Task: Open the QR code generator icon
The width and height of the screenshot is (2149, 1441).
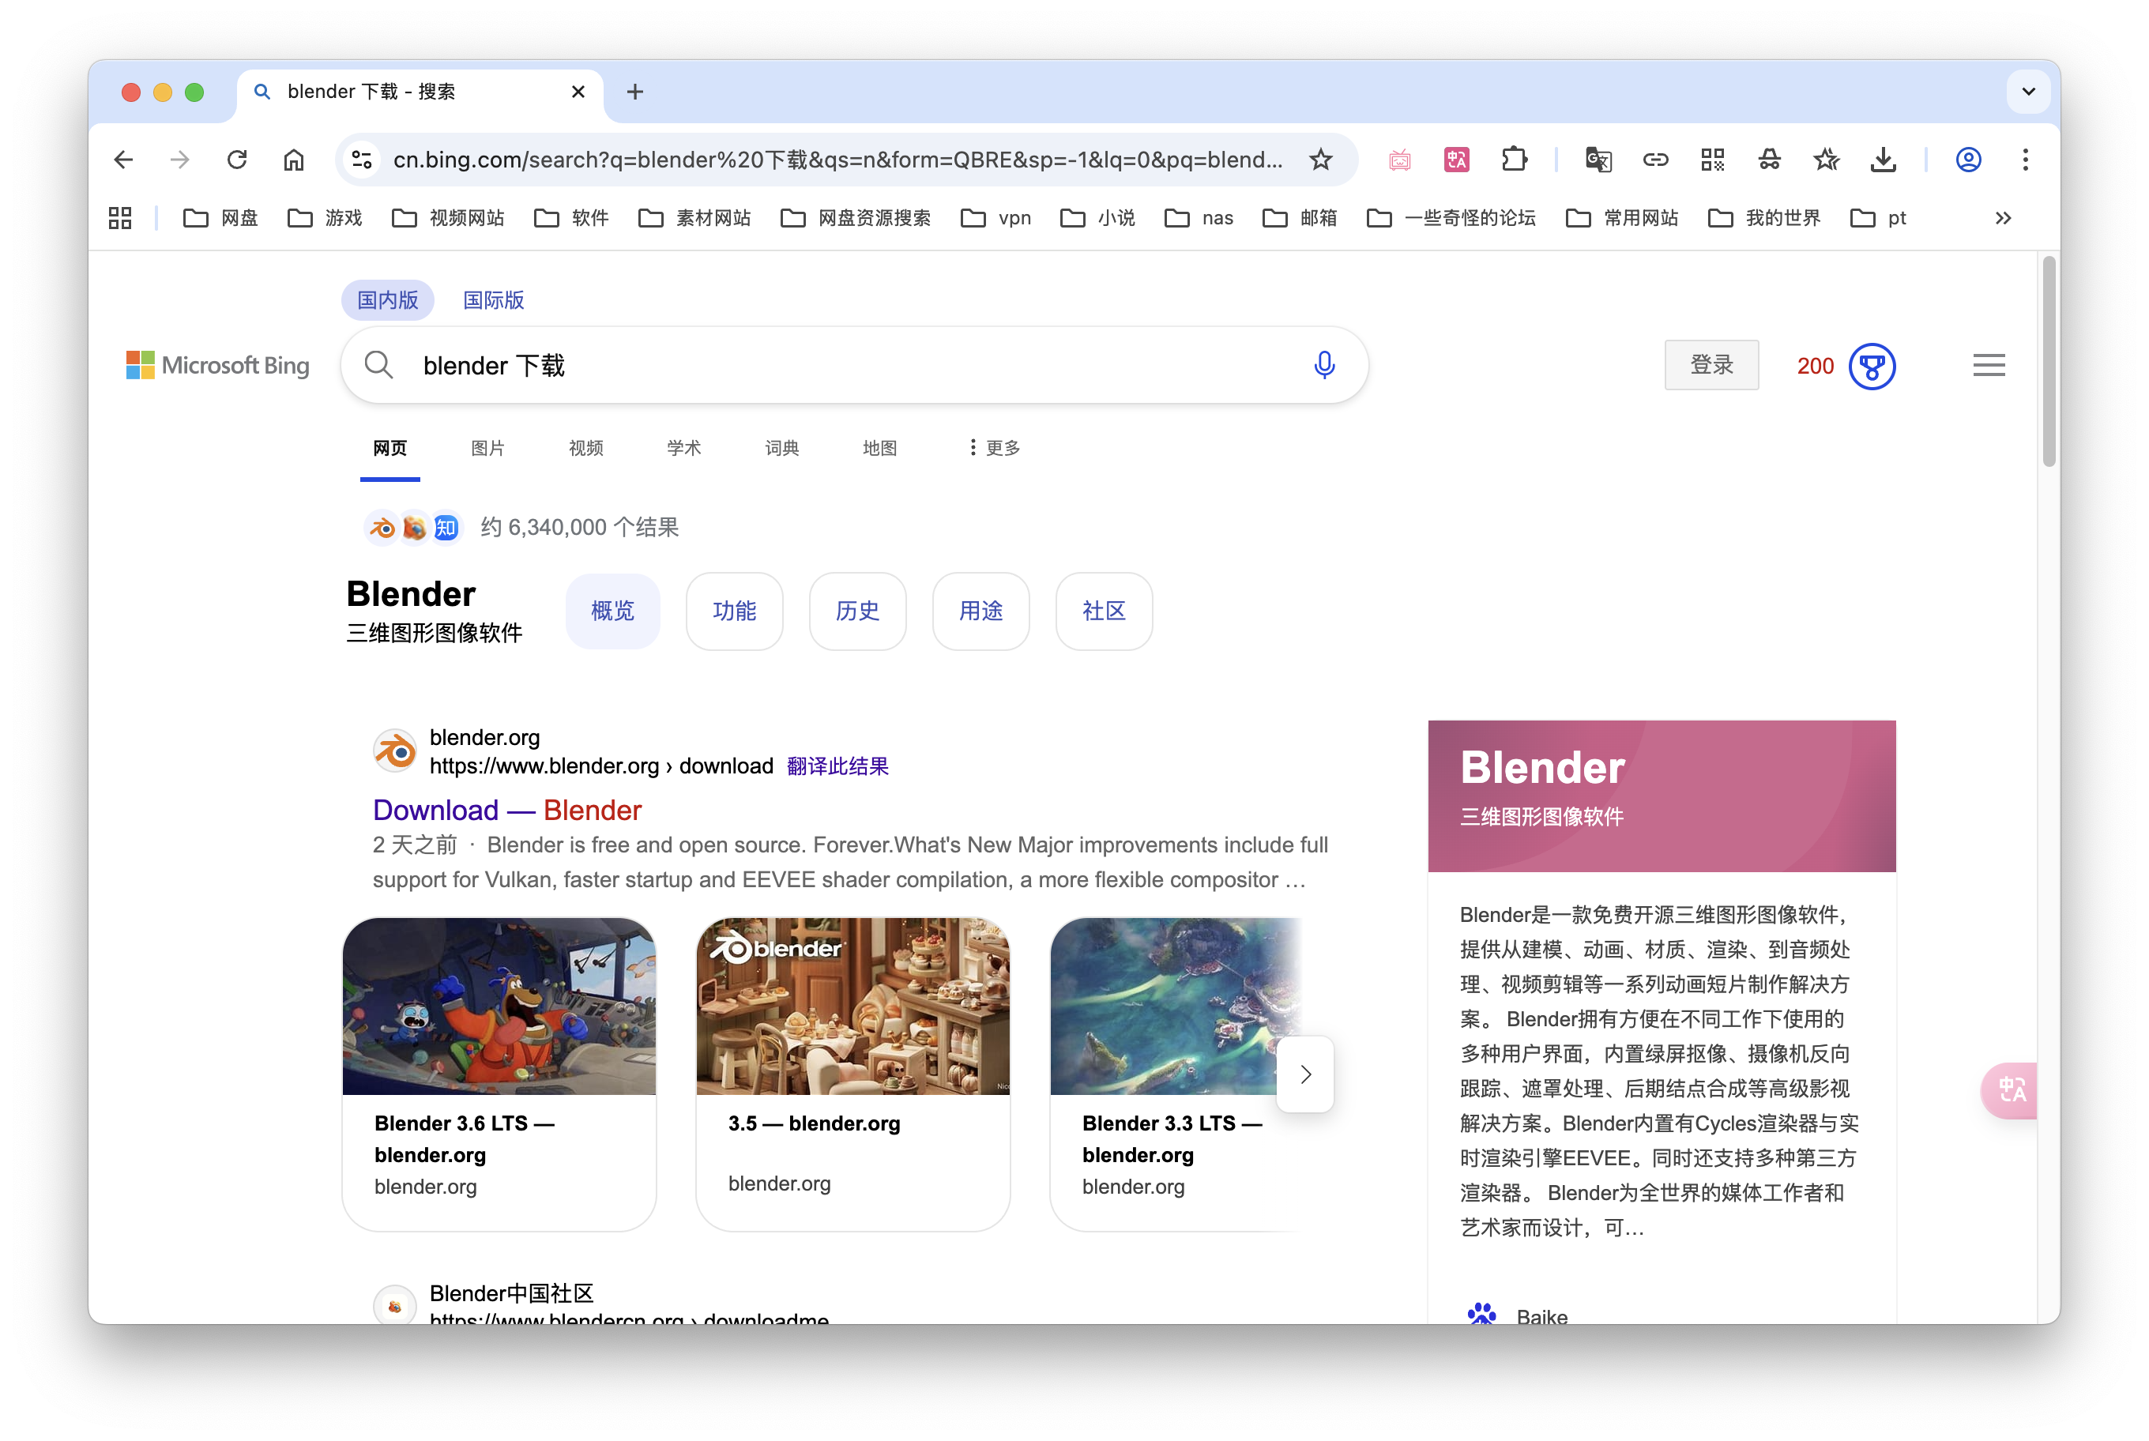Action: 1711,159
